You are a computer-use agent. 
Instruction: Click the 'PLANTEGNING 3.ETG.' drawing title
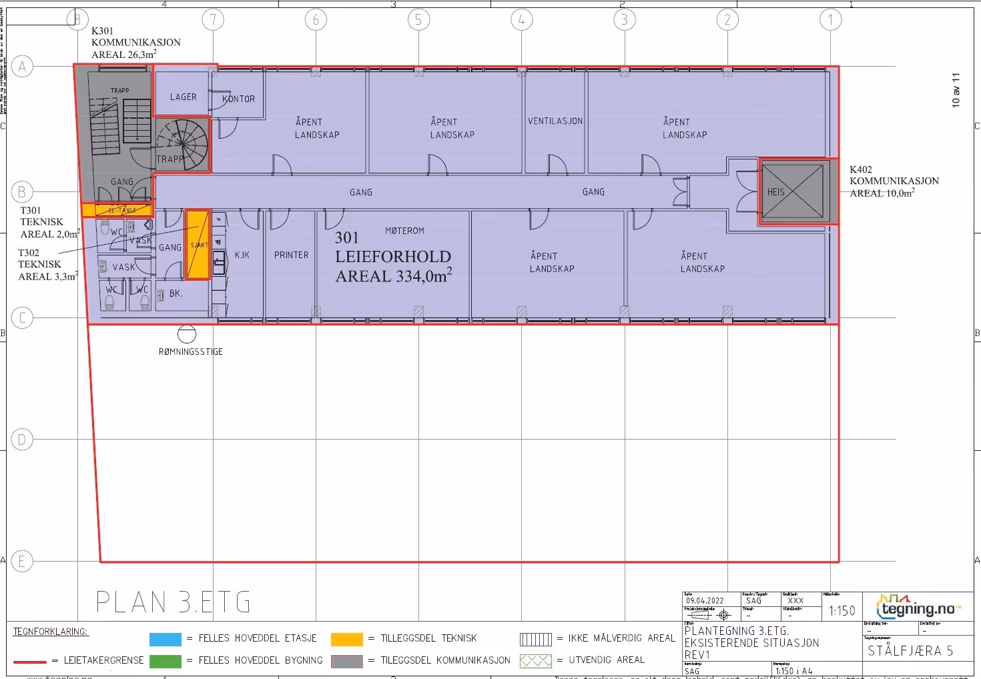(737, 630)
